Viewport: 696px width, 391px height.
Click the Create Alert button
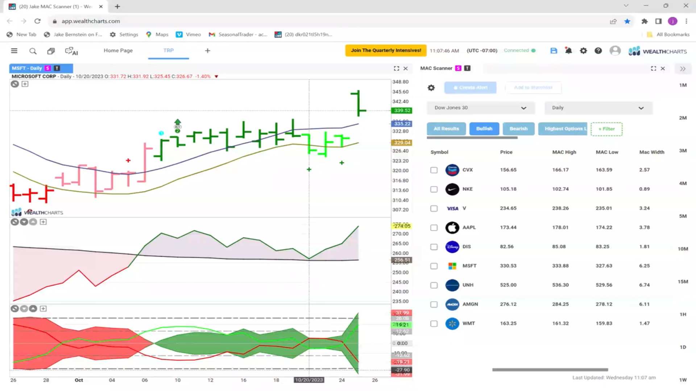click(x=470, y=88)
